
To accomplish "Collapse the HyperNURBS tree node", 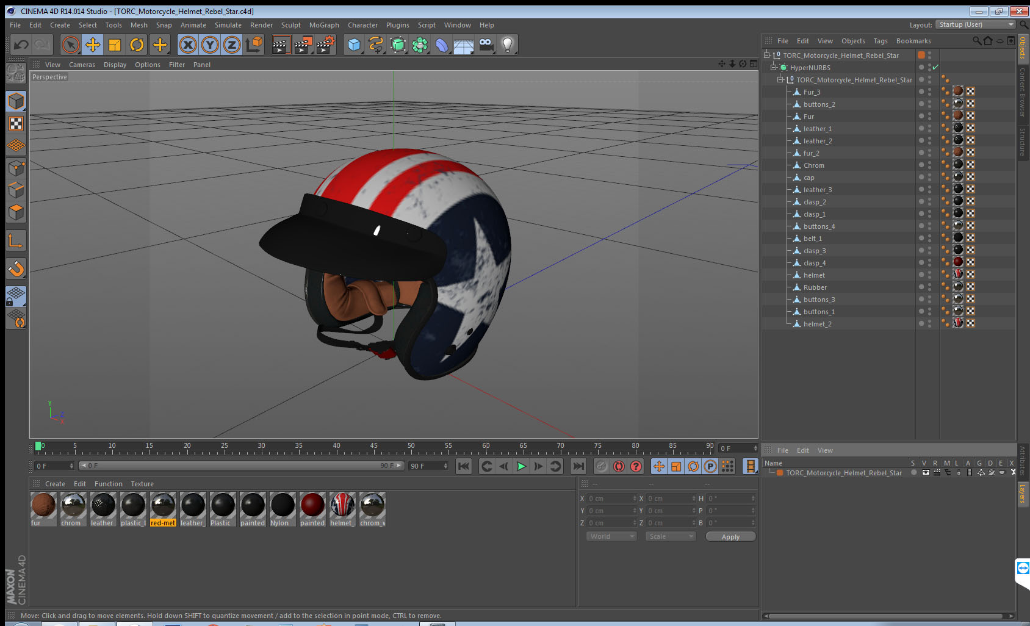I will [x=774, y=68].
